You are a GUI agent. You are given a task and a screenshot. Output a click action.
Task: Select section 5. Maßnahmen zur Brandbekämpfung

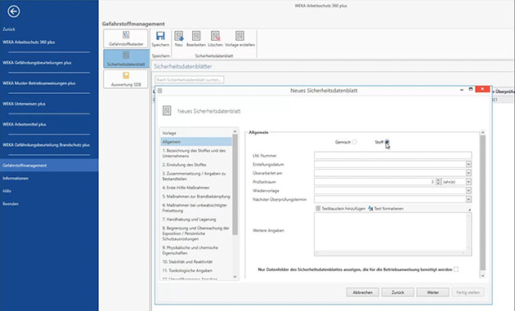coord(196,197)
